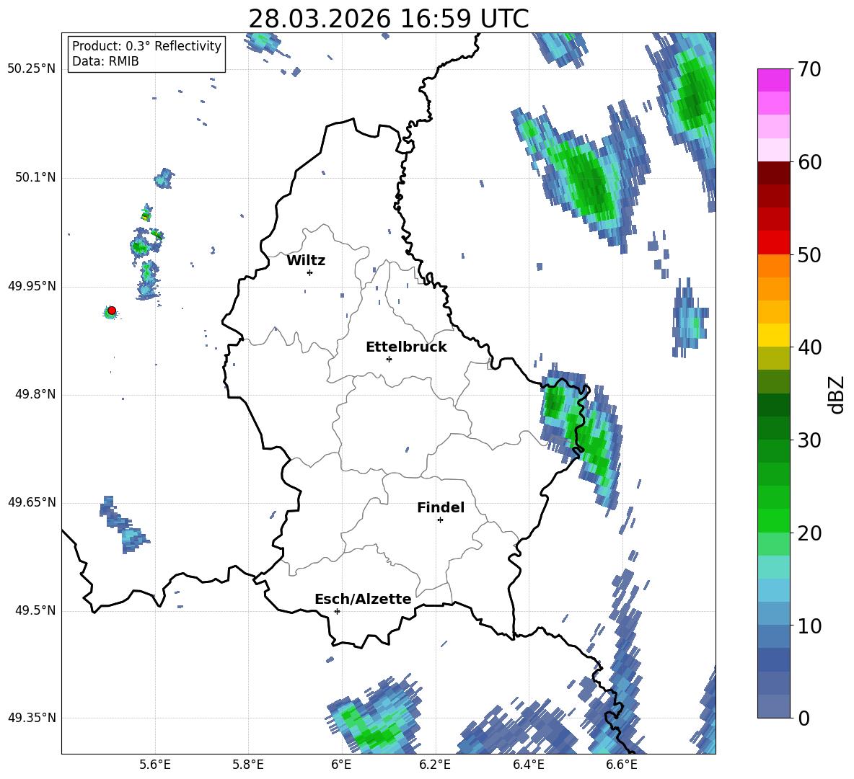Click the 50.1°N latitude label
Image resolution: width=854 pixels, height=779 pixels.
35,178
